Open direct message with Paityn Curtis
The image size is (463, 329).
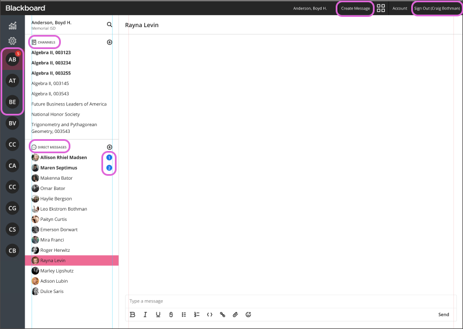pyautogui.click(x=54, y=219)
